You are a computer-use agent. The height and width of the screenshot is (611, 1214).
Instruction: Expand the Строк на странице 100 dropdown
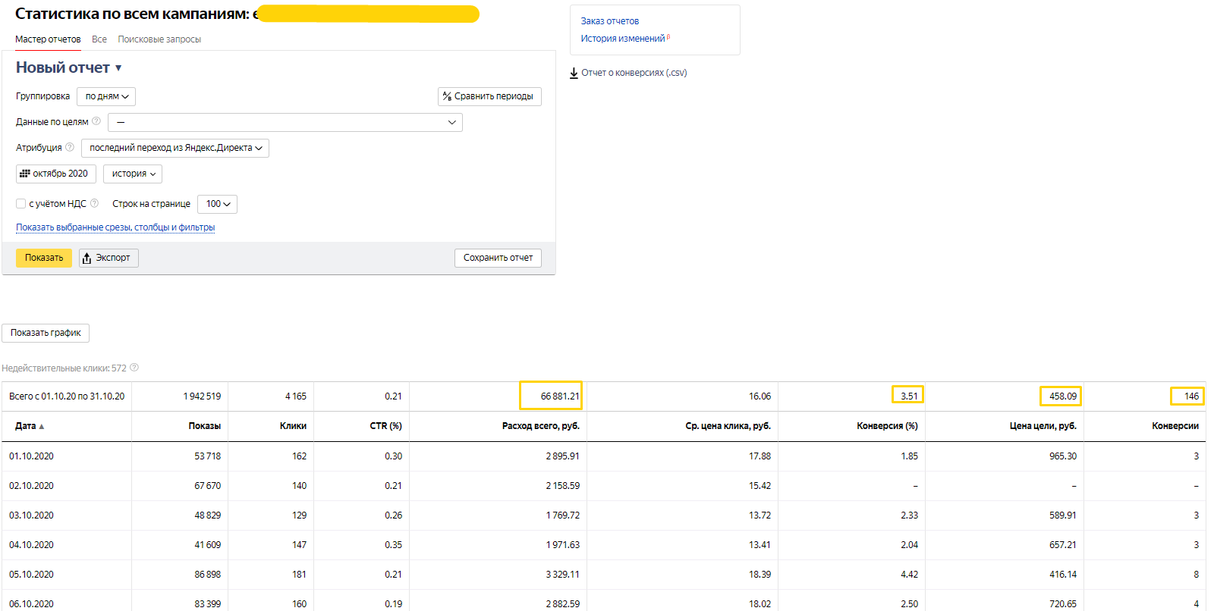pyautogui.click(x=218, y=204)
